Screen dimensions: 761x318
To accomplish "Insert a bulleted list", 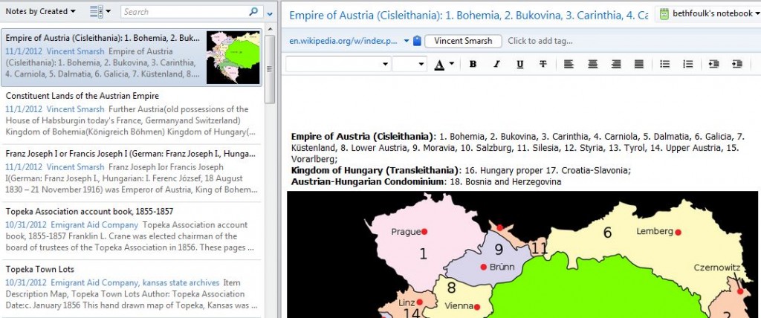I will point(665,64).
